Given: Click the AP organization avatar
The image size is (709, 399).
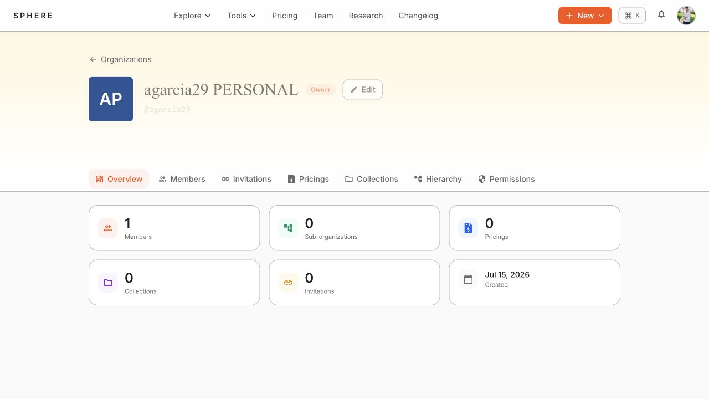Looking at the screenshot, I should tap(111, 99).
